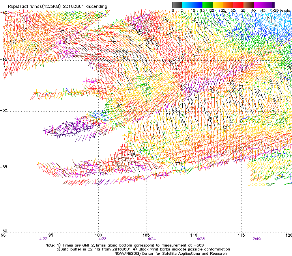Click the '4:24' measurement time label
The image size is (292, 256).
[x=152, y=239]
